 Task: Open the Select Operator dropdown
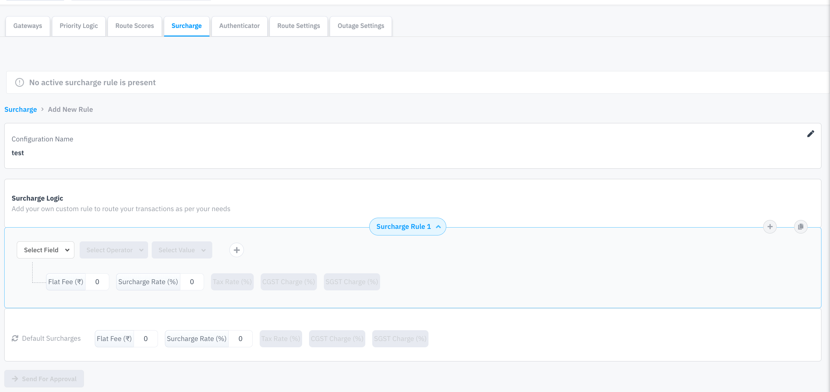(114, 250)
